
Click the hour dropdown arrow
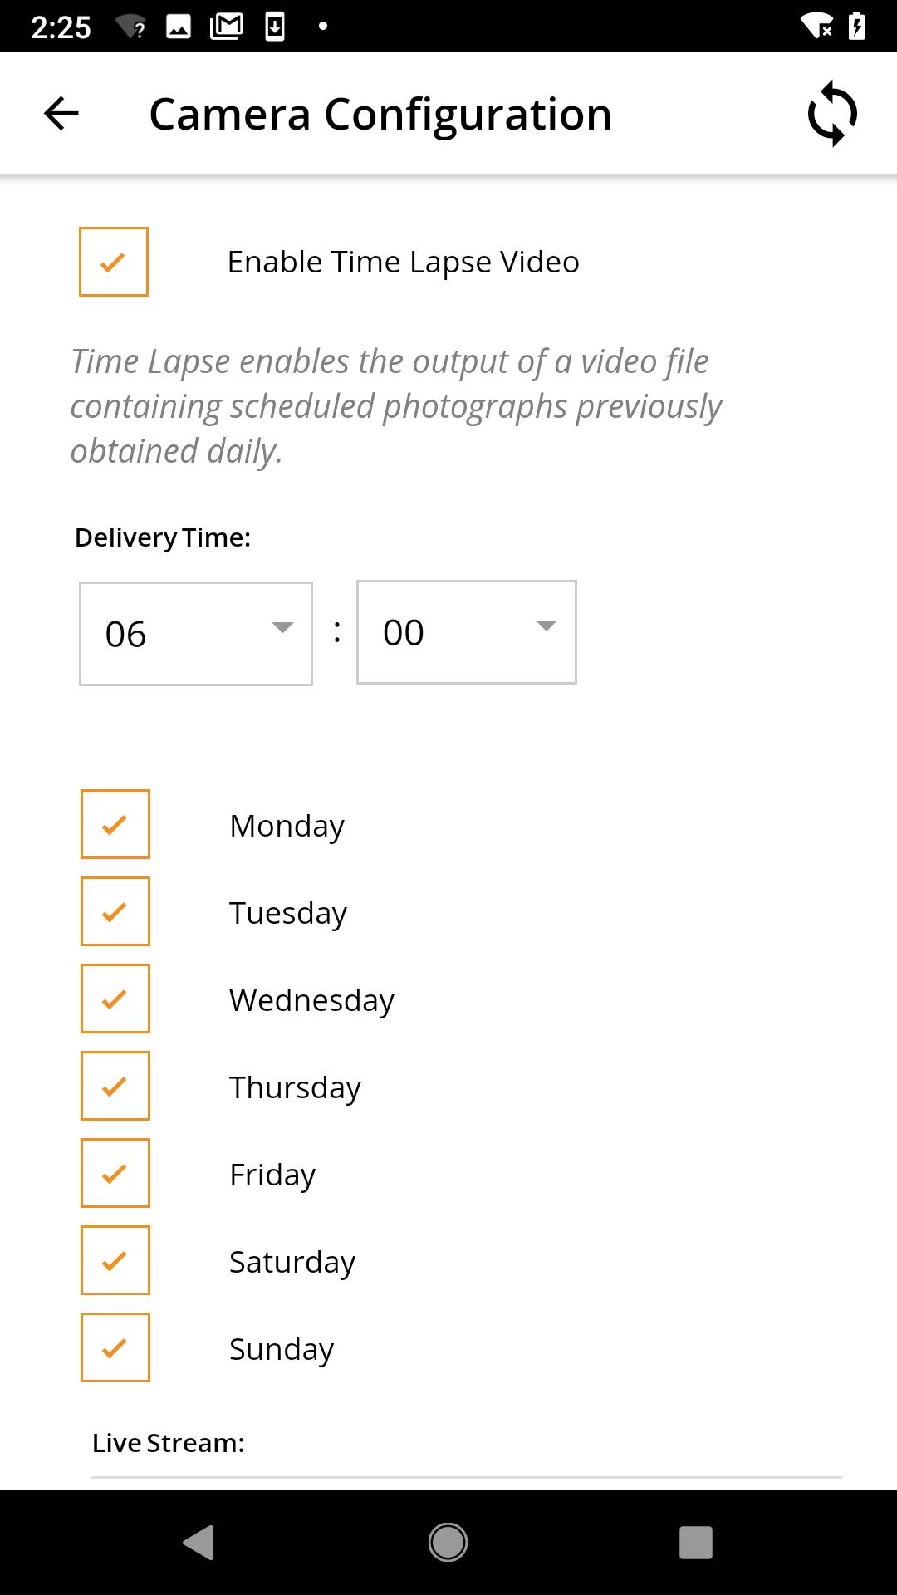283,627
